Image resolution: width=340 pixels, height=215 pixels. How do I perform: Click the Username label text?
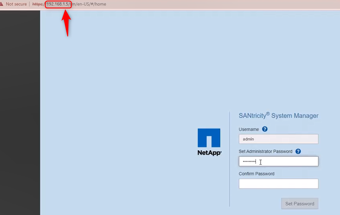[x=249, y=129]
